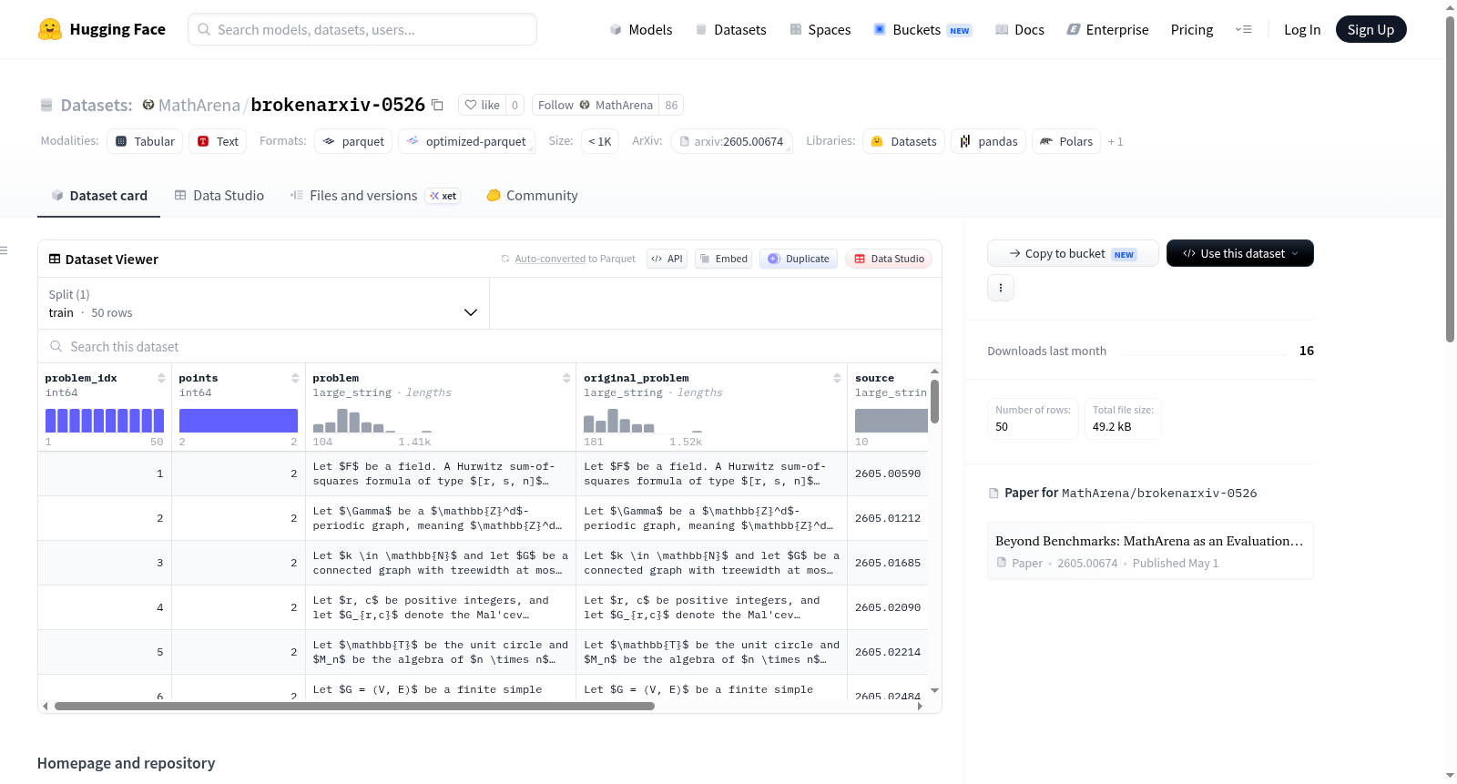Expand the +1 more libraries list
Image resolution: width=1457 pixels, height=784 pixels.
tap(1116, 141)
